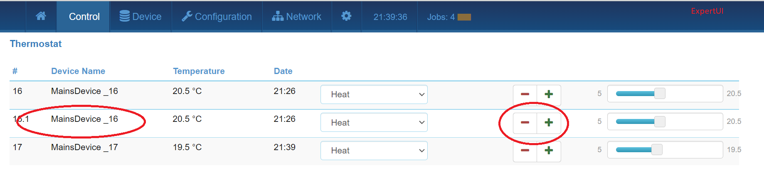This screenshot has width=764, height=178.
Task: Expand Heat mode dropdown in first row
Action: point(374,94)
